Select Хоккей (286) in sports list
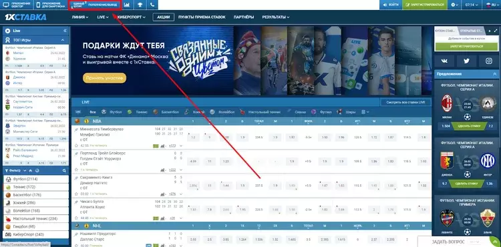 pos(36,203)
